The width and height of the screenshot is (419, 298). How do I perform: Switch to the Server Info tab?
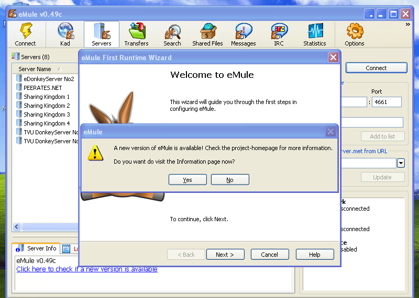(x=36, y=248)
